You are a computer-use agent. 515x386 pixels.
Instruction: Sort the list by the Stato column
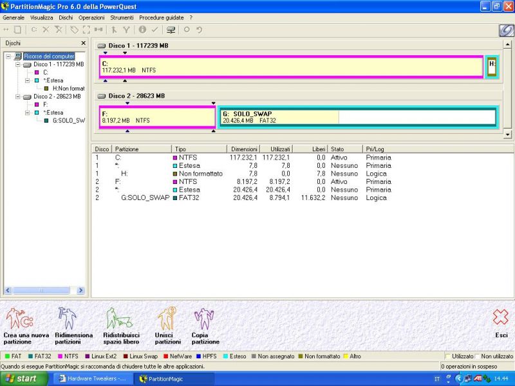tap(345, 149)
